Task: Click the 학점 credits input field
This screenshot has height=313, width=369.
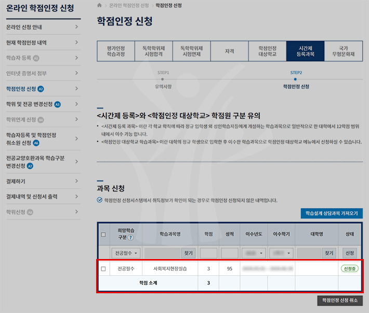Action: [208, 253]
